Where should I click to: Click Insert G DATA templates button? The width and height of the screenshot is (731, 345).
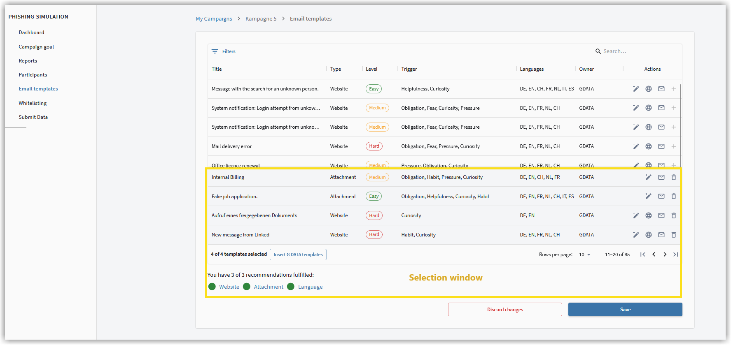tap(298, 255)
